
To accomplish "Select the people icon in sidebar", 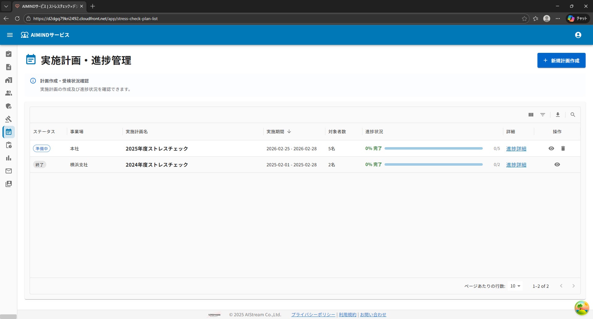I will pyautogui.click(x=9, y=93).
